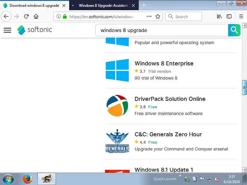
Task: Show the sidebar panel
Action: coord(229,16)
